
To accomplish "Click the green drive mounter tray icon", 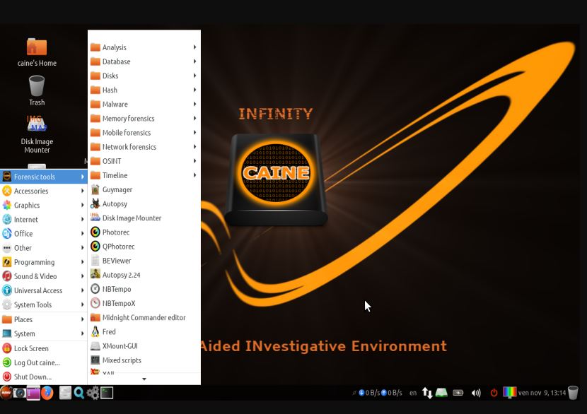I will point(442,393).
